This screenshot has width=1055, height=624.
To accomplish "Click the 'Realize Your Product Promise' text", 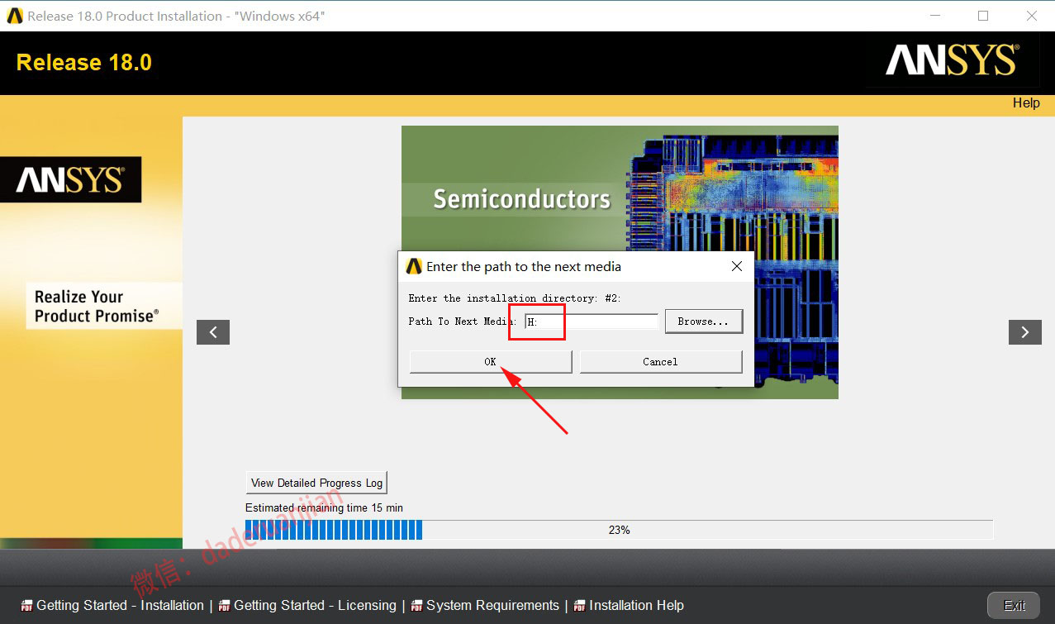I will pyautogui.click(x=95, y=307).
